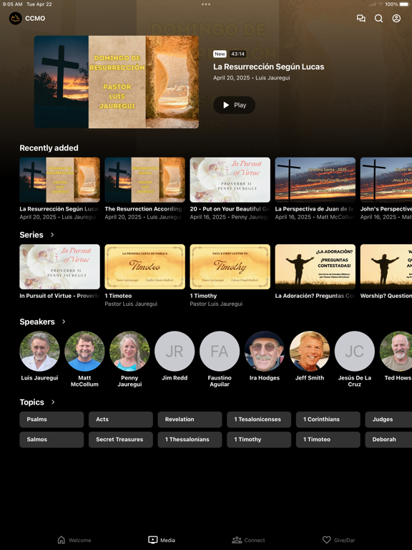This screenshot has height=550, width=412.
Task: Open the Topics heading
Action: tap(32, 402)
